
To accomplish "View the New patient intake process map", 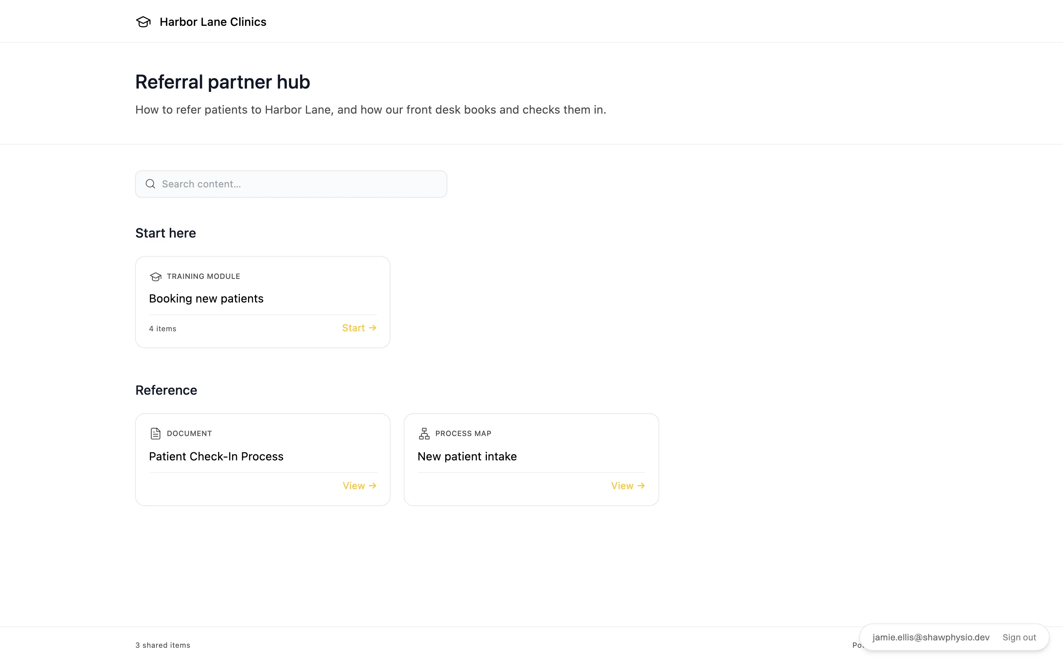I will (628, 486).
